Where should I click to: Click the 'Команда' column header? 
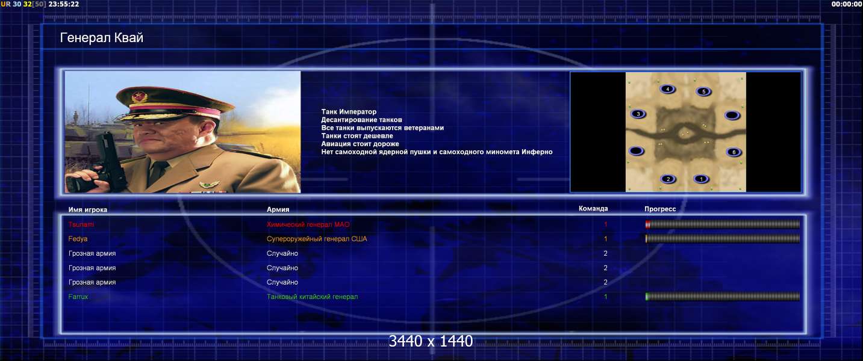[593, 209]
